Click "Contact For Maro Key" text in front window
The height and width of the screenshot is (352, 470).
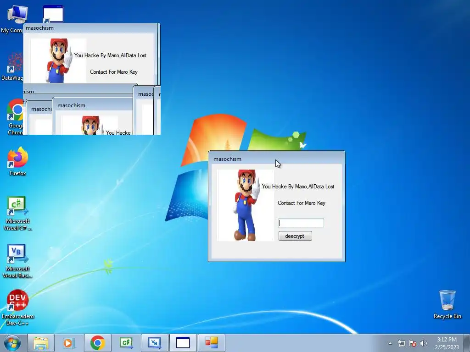click(301, 203)
